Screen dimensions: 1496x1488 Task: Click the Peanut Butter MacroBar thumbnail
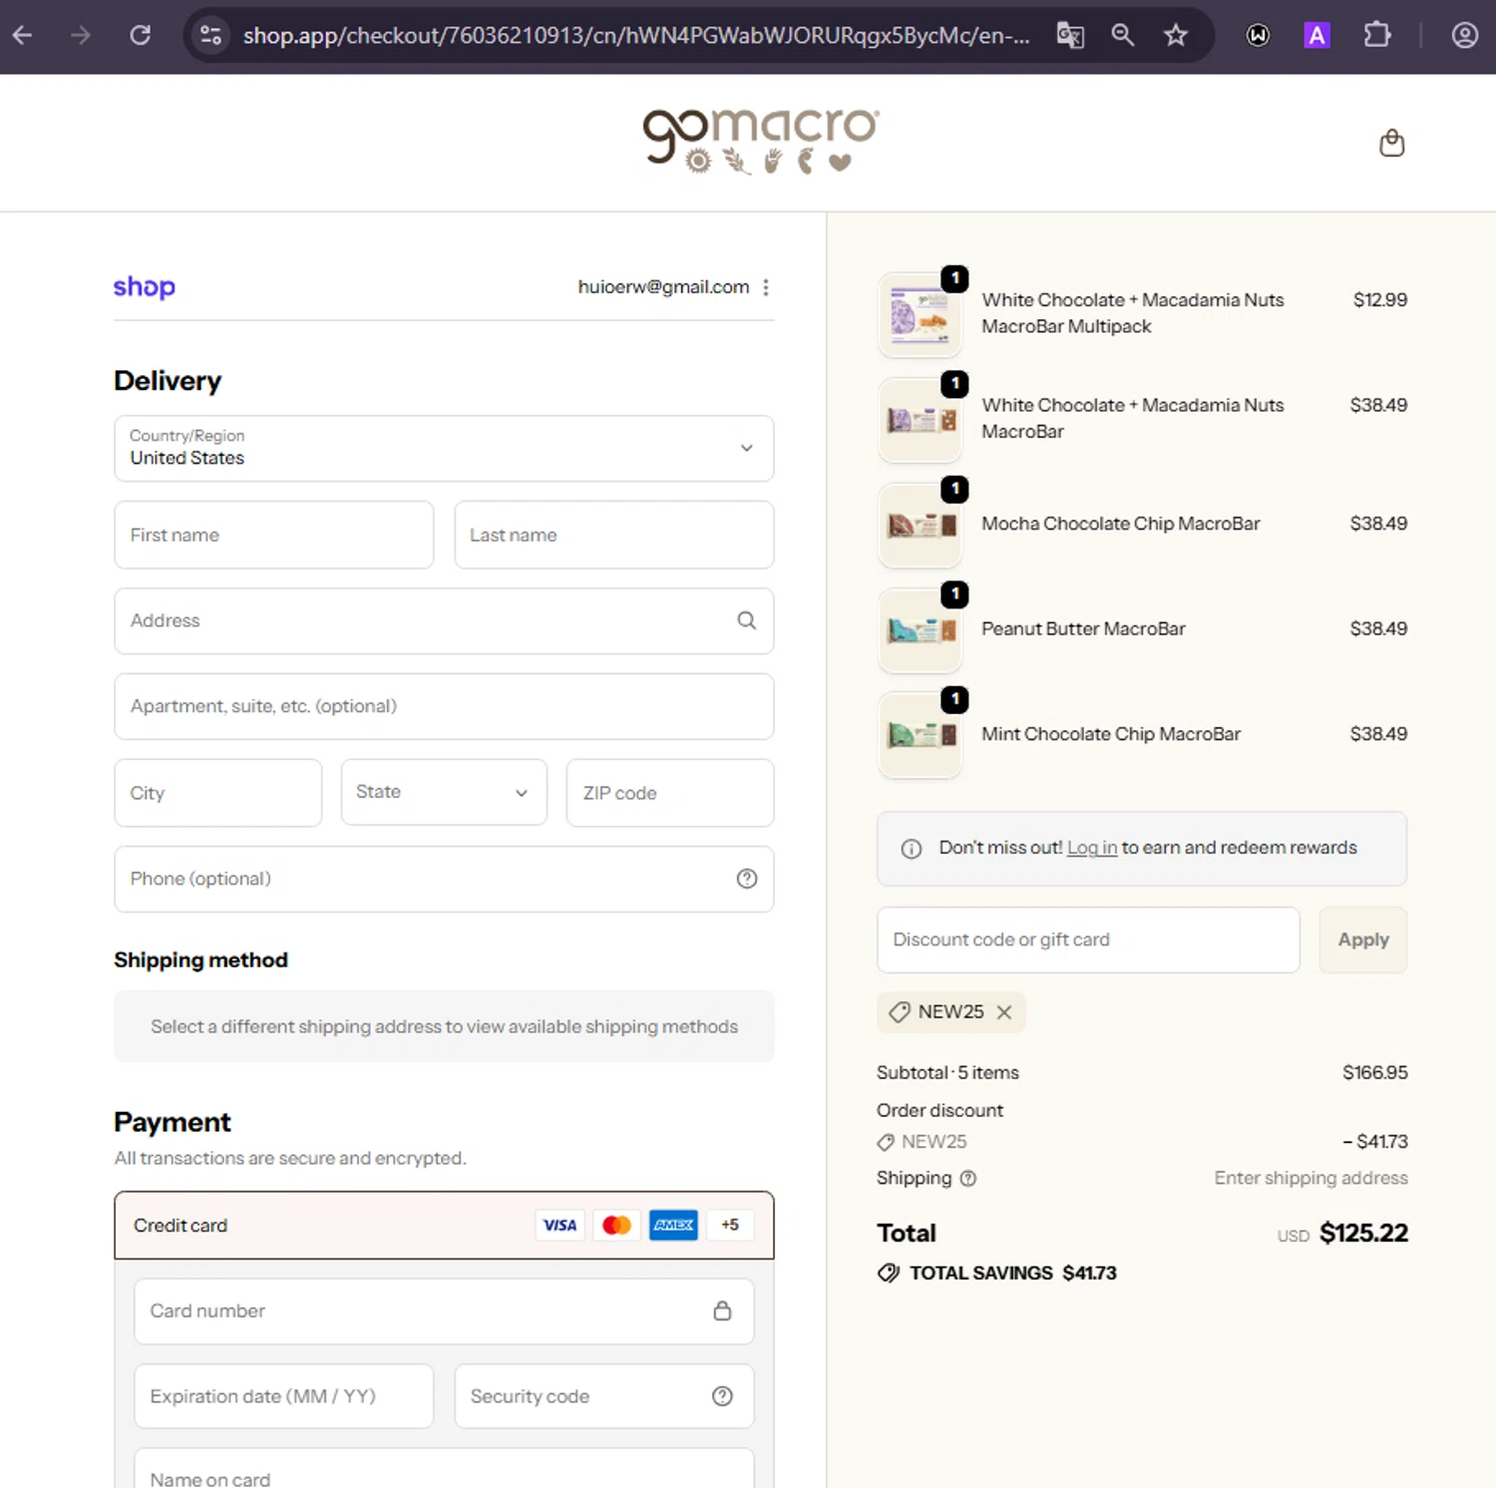pos(920,630)
